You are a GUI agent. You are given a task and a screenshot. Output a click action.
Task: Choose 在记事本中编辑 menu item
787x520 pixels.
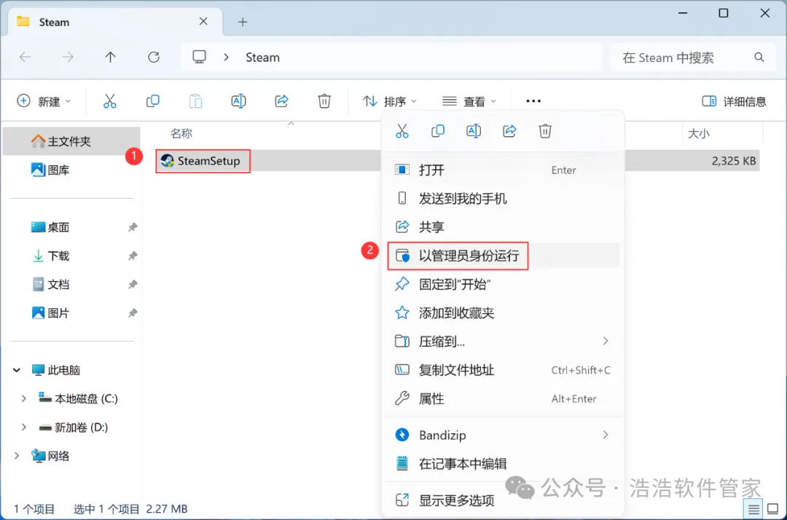(x=503, y=464)
